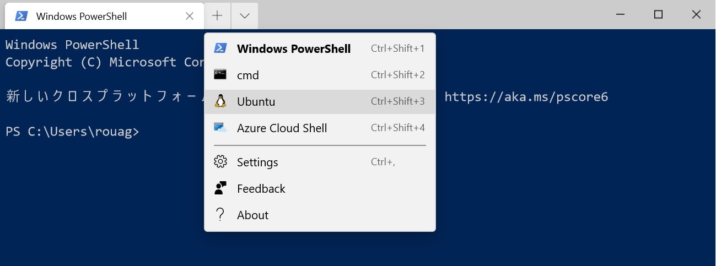716x266 pixels.
Task: Click the Settings gear icon
Action: 220,162
